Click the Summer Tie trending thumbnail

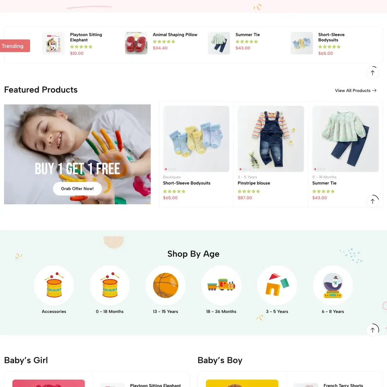tap(219, 43)
